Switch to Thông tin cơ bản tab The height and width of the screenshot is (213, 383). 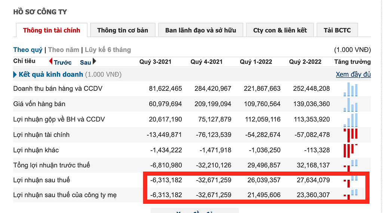123,30
